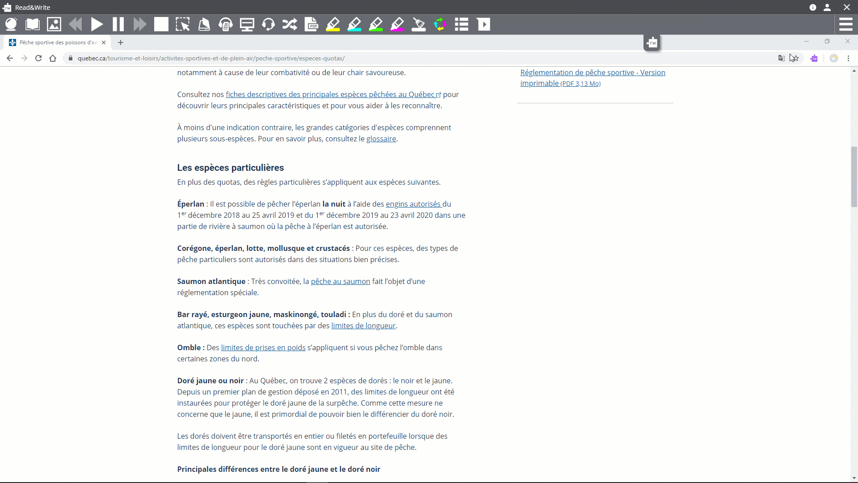The width and height of the screenshot is (858, 483).
Task: Toggle the yellow highlighter
Action: [x=333, y=25]
